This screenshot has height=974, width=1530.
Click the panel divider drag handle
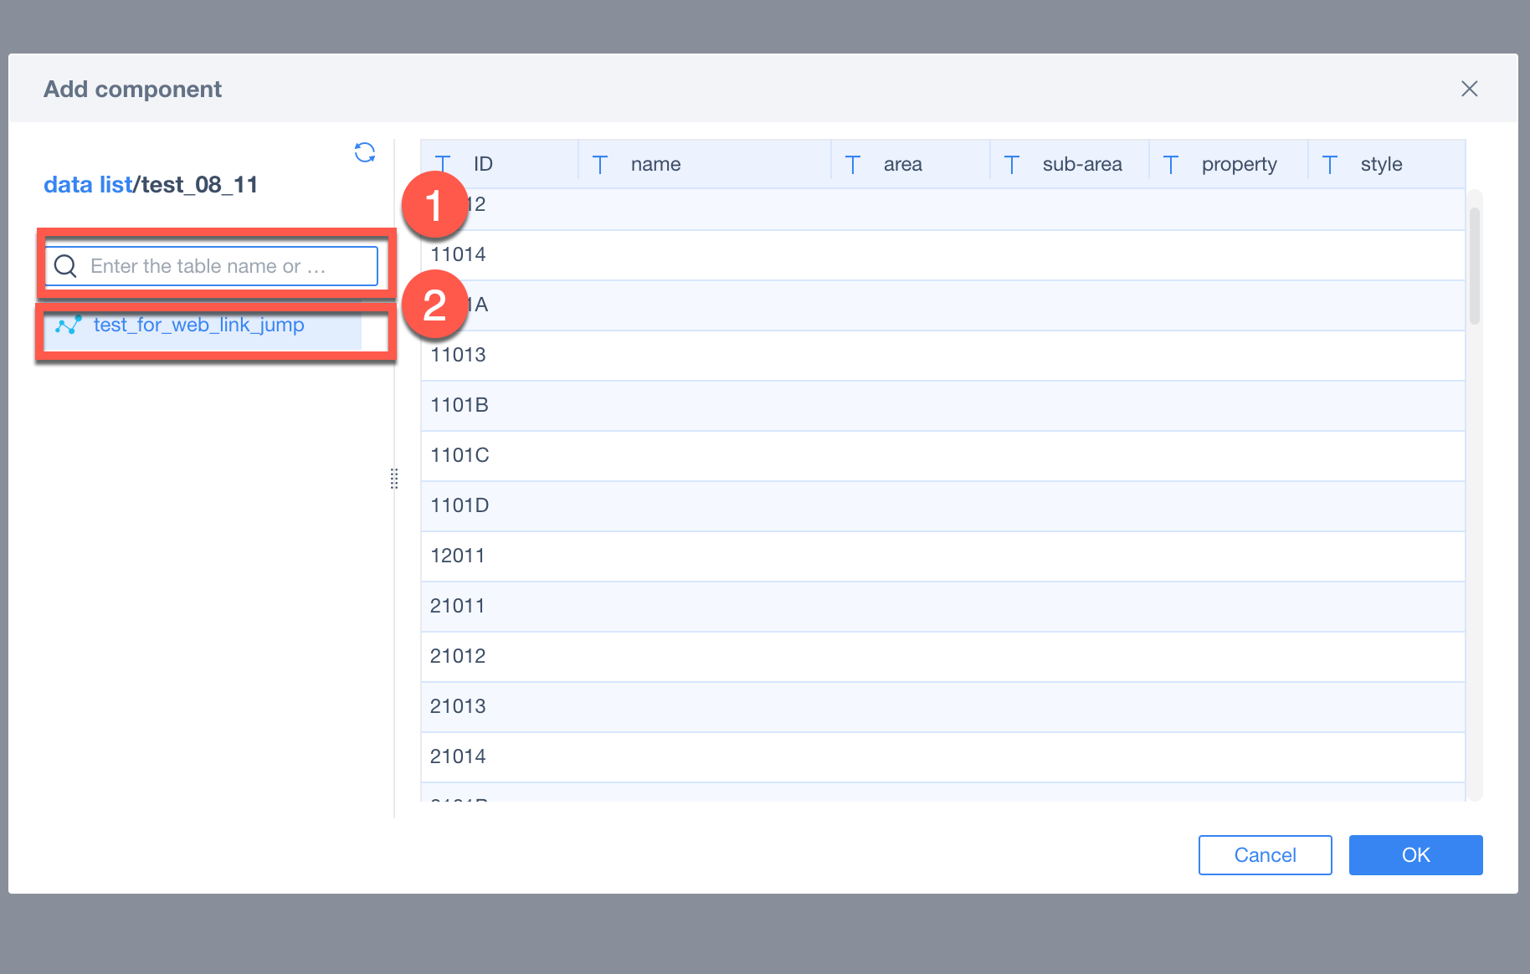[394, 479]
